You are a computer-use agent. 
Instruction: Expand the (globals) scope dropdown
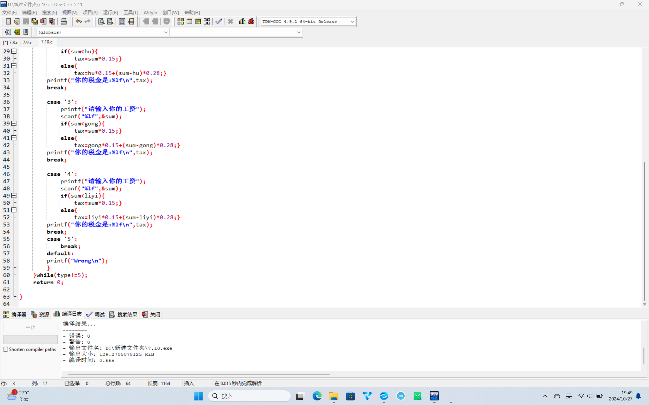tap(166, 32)
